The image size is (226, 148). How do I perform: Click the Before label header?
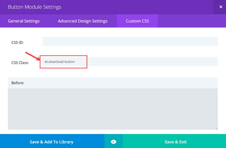point(113,83)
